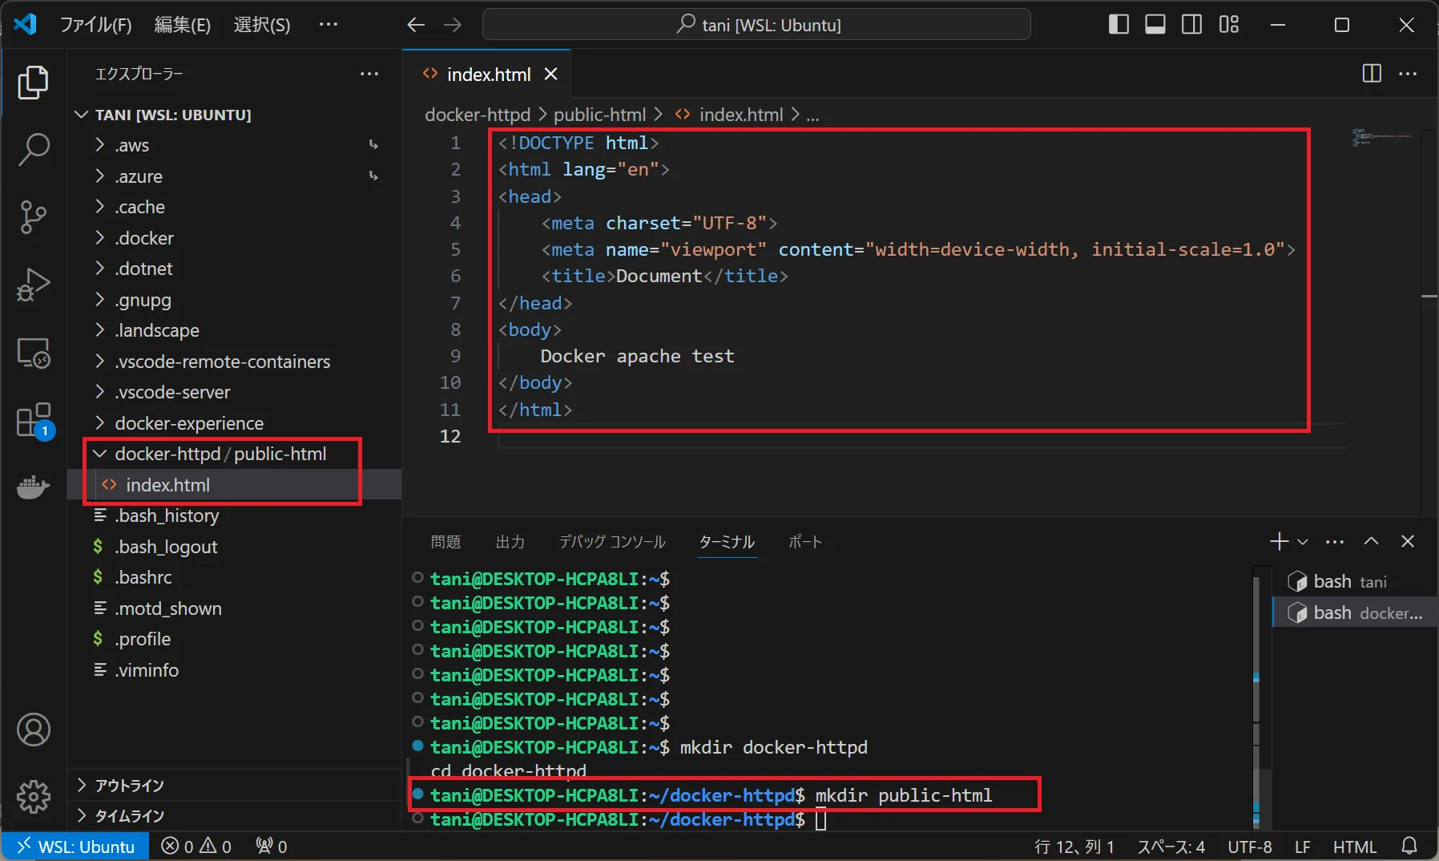This screenshot has width=1439, height=861.
Task: Expand the .docker folder
Action: point(144,238)
